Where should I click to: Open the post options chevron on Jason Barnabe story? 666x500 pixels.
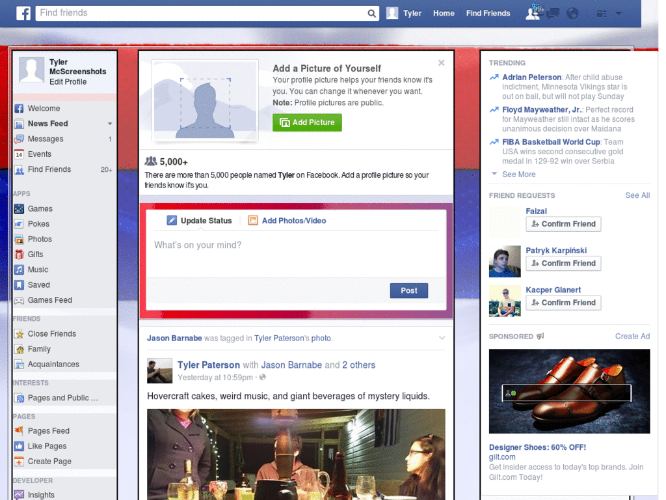coord(442,338)
